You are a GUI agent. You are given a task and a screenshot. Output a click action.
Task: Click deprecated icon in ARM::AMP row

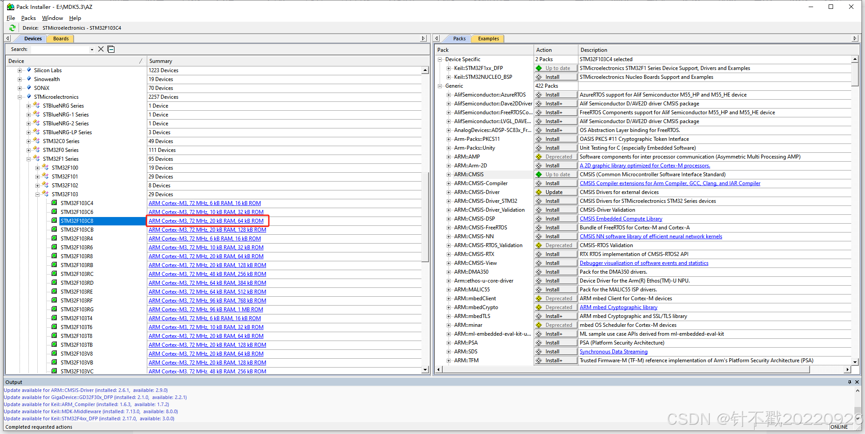(539, 157)
